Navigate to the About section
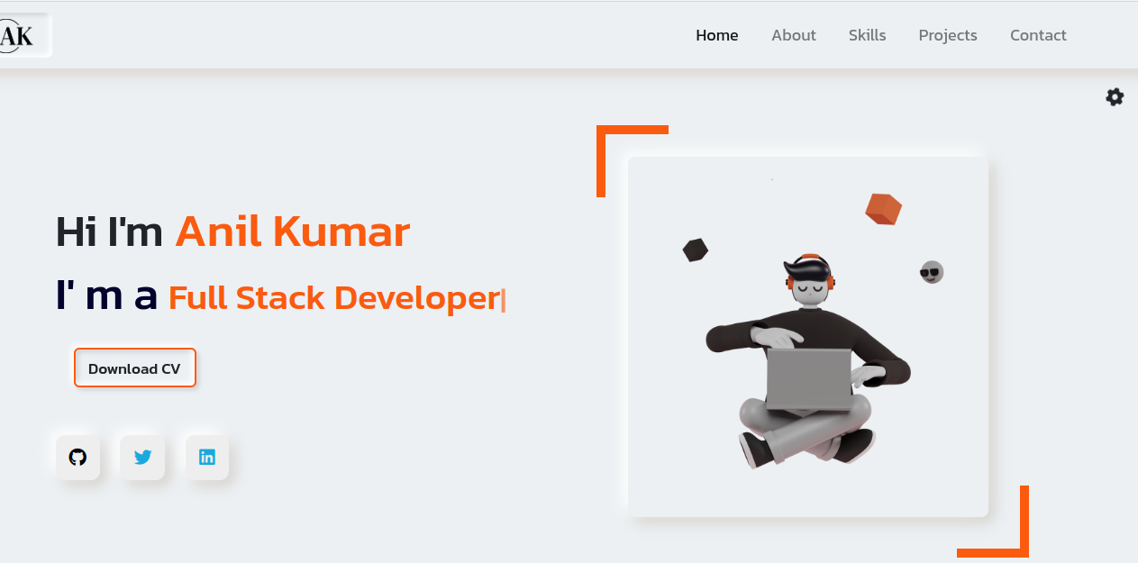 click(793, 35)
